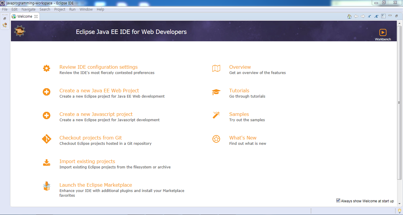This screenshot has height=215, width=403.
Task: Maximize the Welcome view panel
Action: click(397, 16)
